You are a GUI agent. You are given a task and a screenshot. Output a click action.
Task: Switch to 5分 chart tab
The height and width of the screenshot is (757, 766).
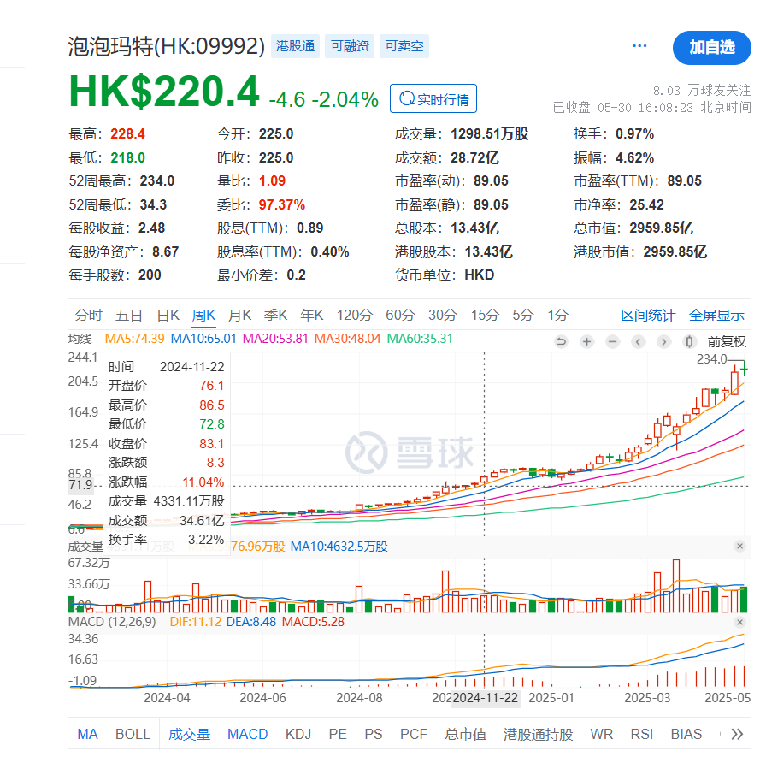coord(522,316)
